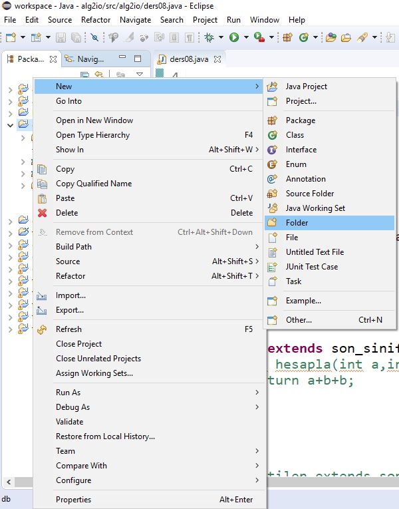Screen dimensions: 399x509
Task: Choose Folder in the New submenu
Action: (x=329, y=223)
